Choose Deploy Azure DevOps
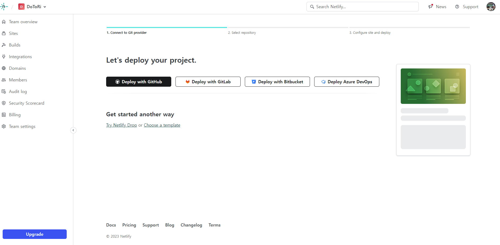 tap(347, 82)
